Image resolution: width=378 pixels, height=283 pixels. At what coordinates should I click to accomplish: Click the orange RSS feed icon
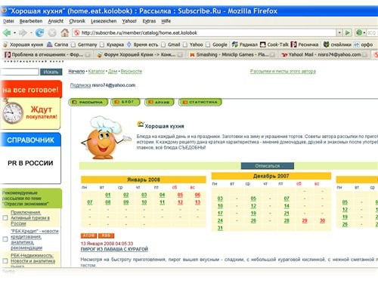pos(106,235)
